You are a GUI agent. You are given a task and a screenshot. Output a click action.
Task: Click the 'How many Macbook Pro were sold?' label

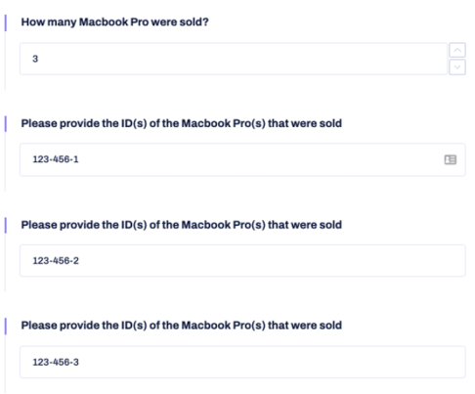click(x=114, y=22)
